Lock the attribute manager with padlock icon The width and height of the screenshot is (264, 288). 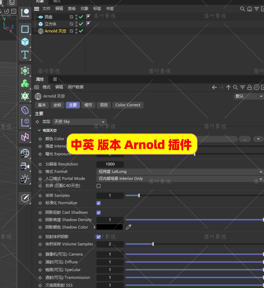pyautogui.click(x=250, y=87)
